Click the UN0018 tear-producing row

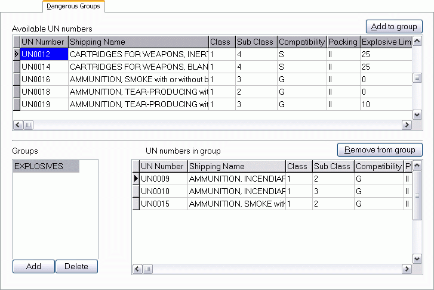(x=138, y=92)
